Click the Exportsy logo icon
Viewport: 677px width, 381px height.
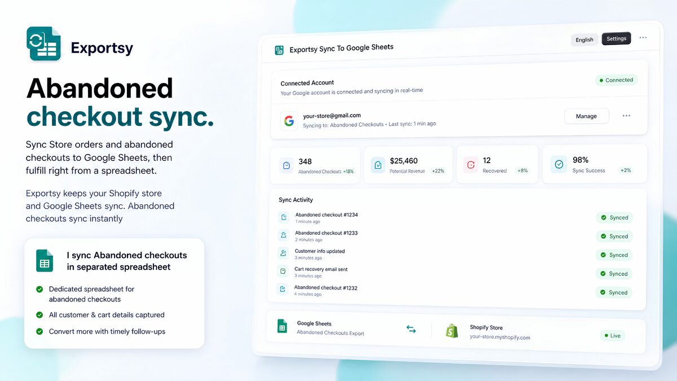coord(43,43)
